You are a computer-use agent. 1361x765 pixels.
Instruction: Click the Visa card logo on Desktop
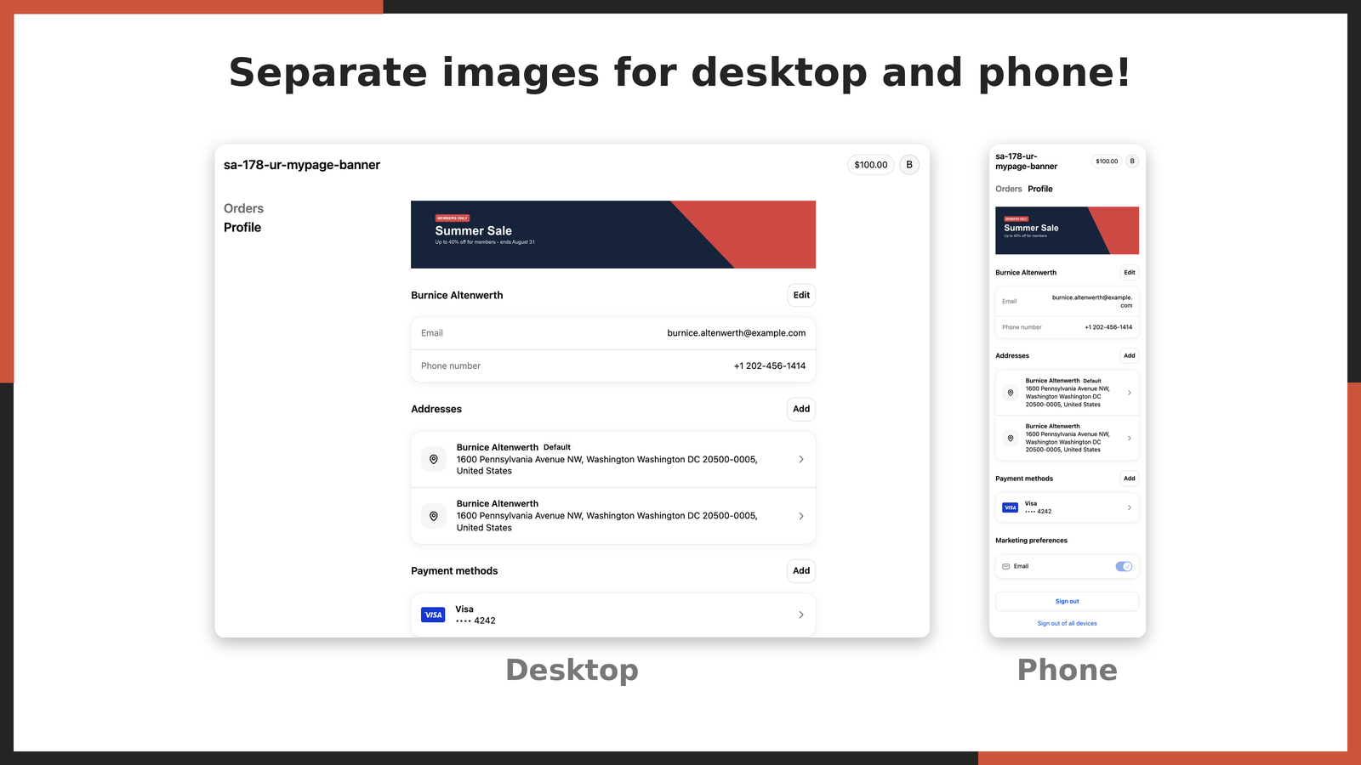pyautogui.click(x=433, y=615)
